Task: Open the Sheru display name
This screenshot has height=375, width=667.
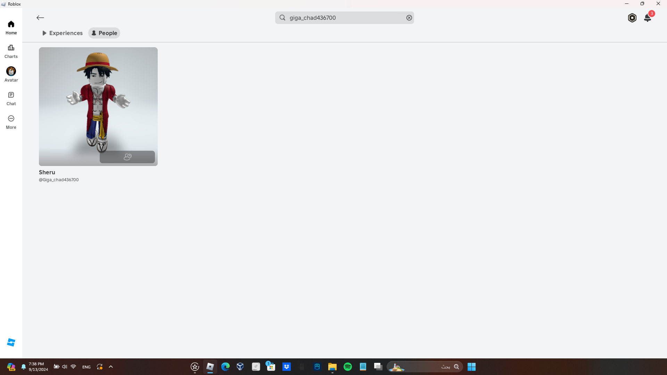Action: (47, 172)
